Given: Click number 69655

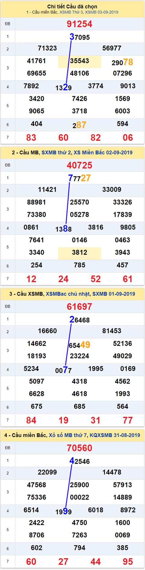Looking at the screenshot, I should tap(37, 73).
